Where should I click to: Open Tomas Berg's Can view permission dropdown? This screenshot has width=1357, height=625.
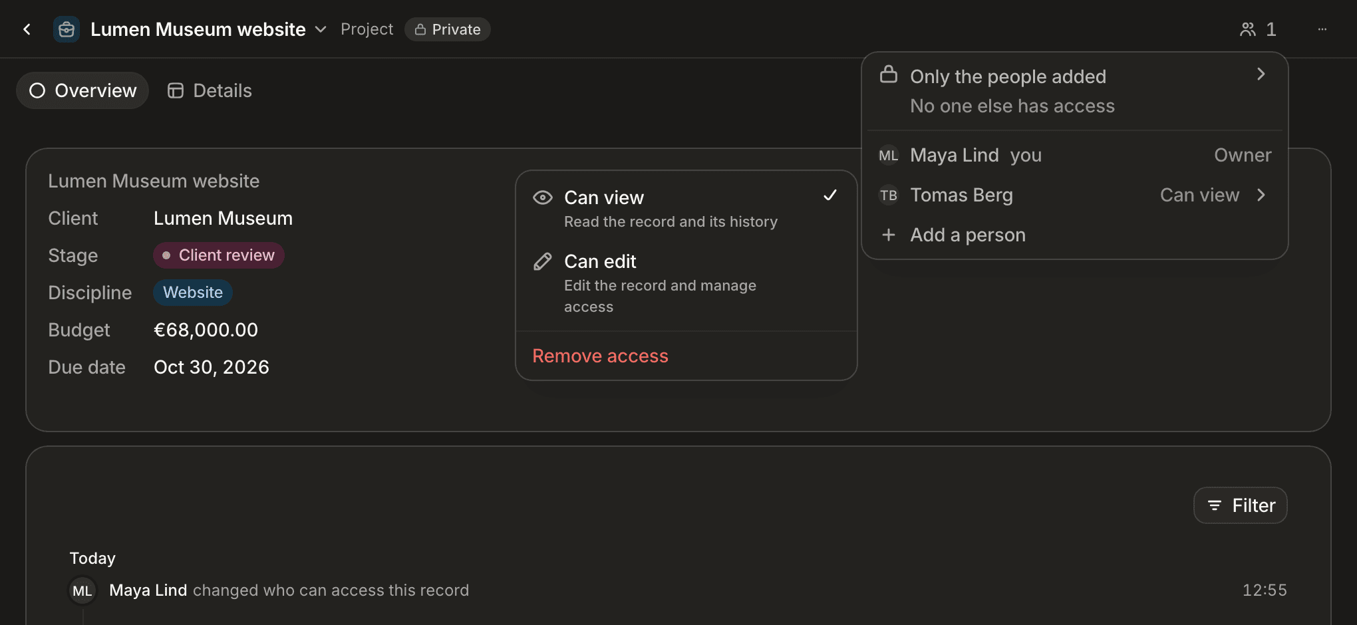tap(1213, 195)
